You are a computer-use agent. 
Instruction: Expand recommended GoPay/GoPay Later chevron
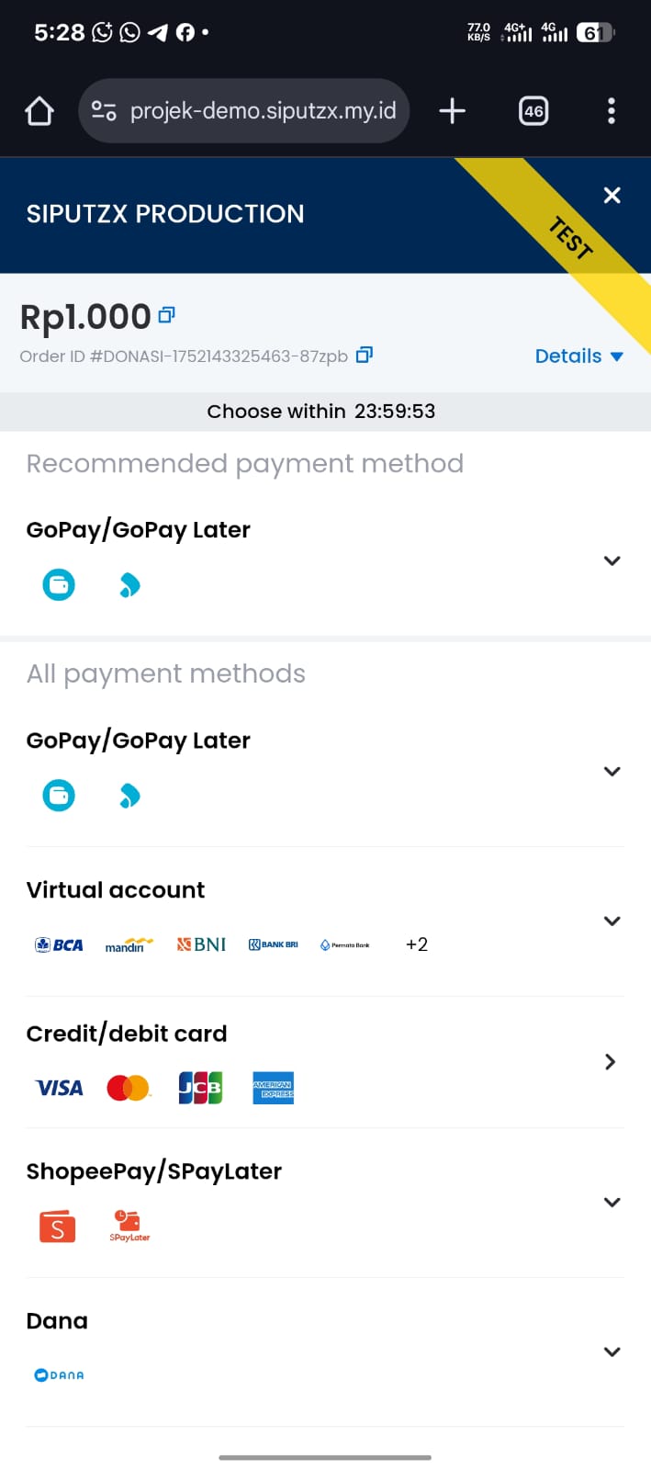[x=612, y=560]
